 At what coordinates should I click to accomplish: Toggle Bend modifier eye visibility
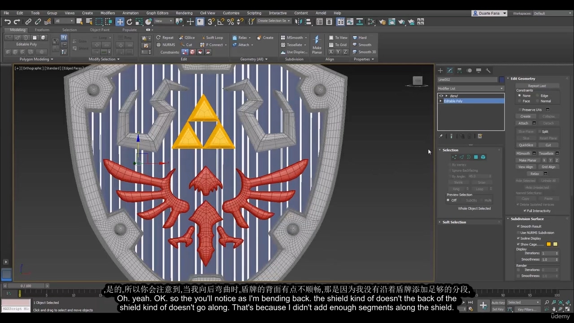441,96
